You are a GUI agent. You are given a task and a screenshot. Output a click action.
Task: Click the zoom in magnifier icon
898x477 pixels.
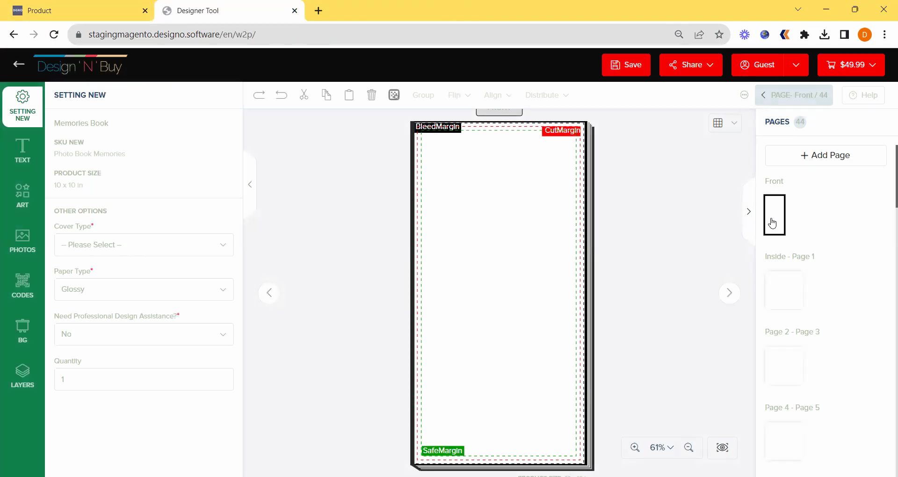(x=635, y=448)
